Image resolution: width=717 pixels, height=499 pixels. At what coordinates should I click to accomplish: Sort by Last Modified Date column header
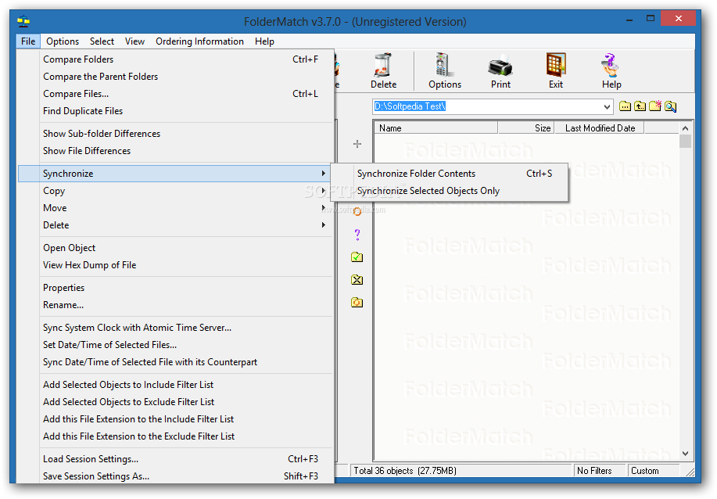600,128
